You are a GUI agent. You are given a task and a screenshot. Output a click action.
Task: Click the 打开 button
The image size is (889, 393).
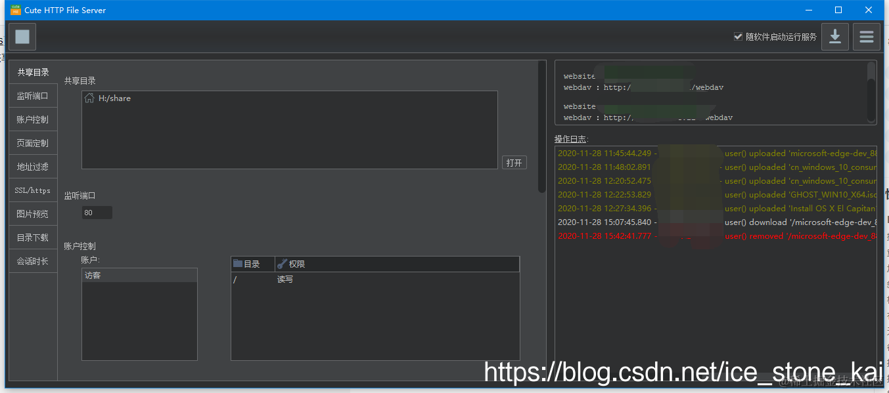coord(514,163)
